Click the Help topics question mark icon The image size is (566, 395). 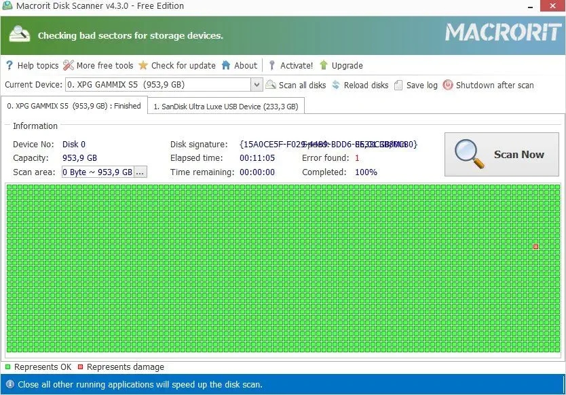click(10, 65)
